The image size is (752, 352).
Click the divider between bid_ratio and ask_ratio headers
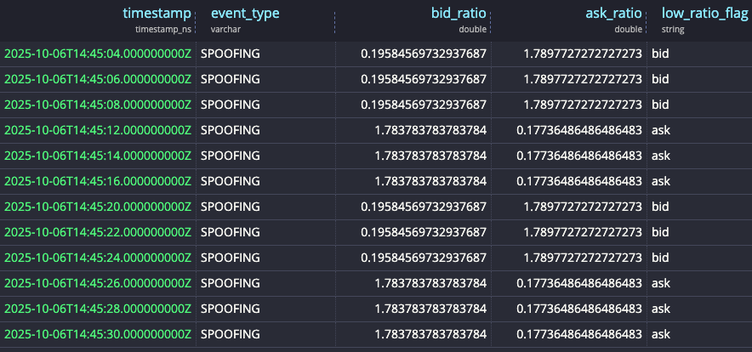coord(491,20)
